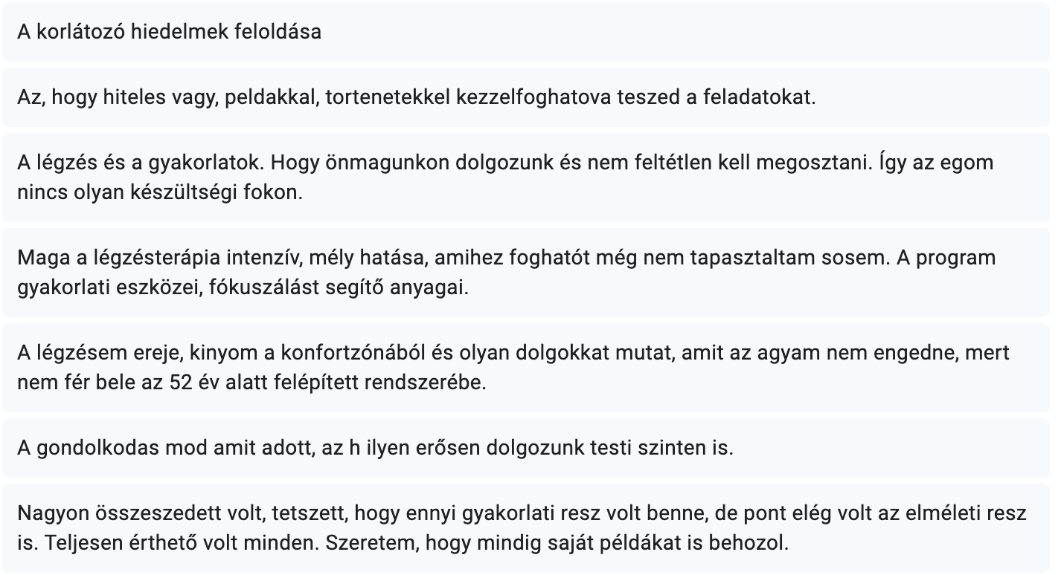Select the response starting 'A gondolkodas mod'

[374, 449]
